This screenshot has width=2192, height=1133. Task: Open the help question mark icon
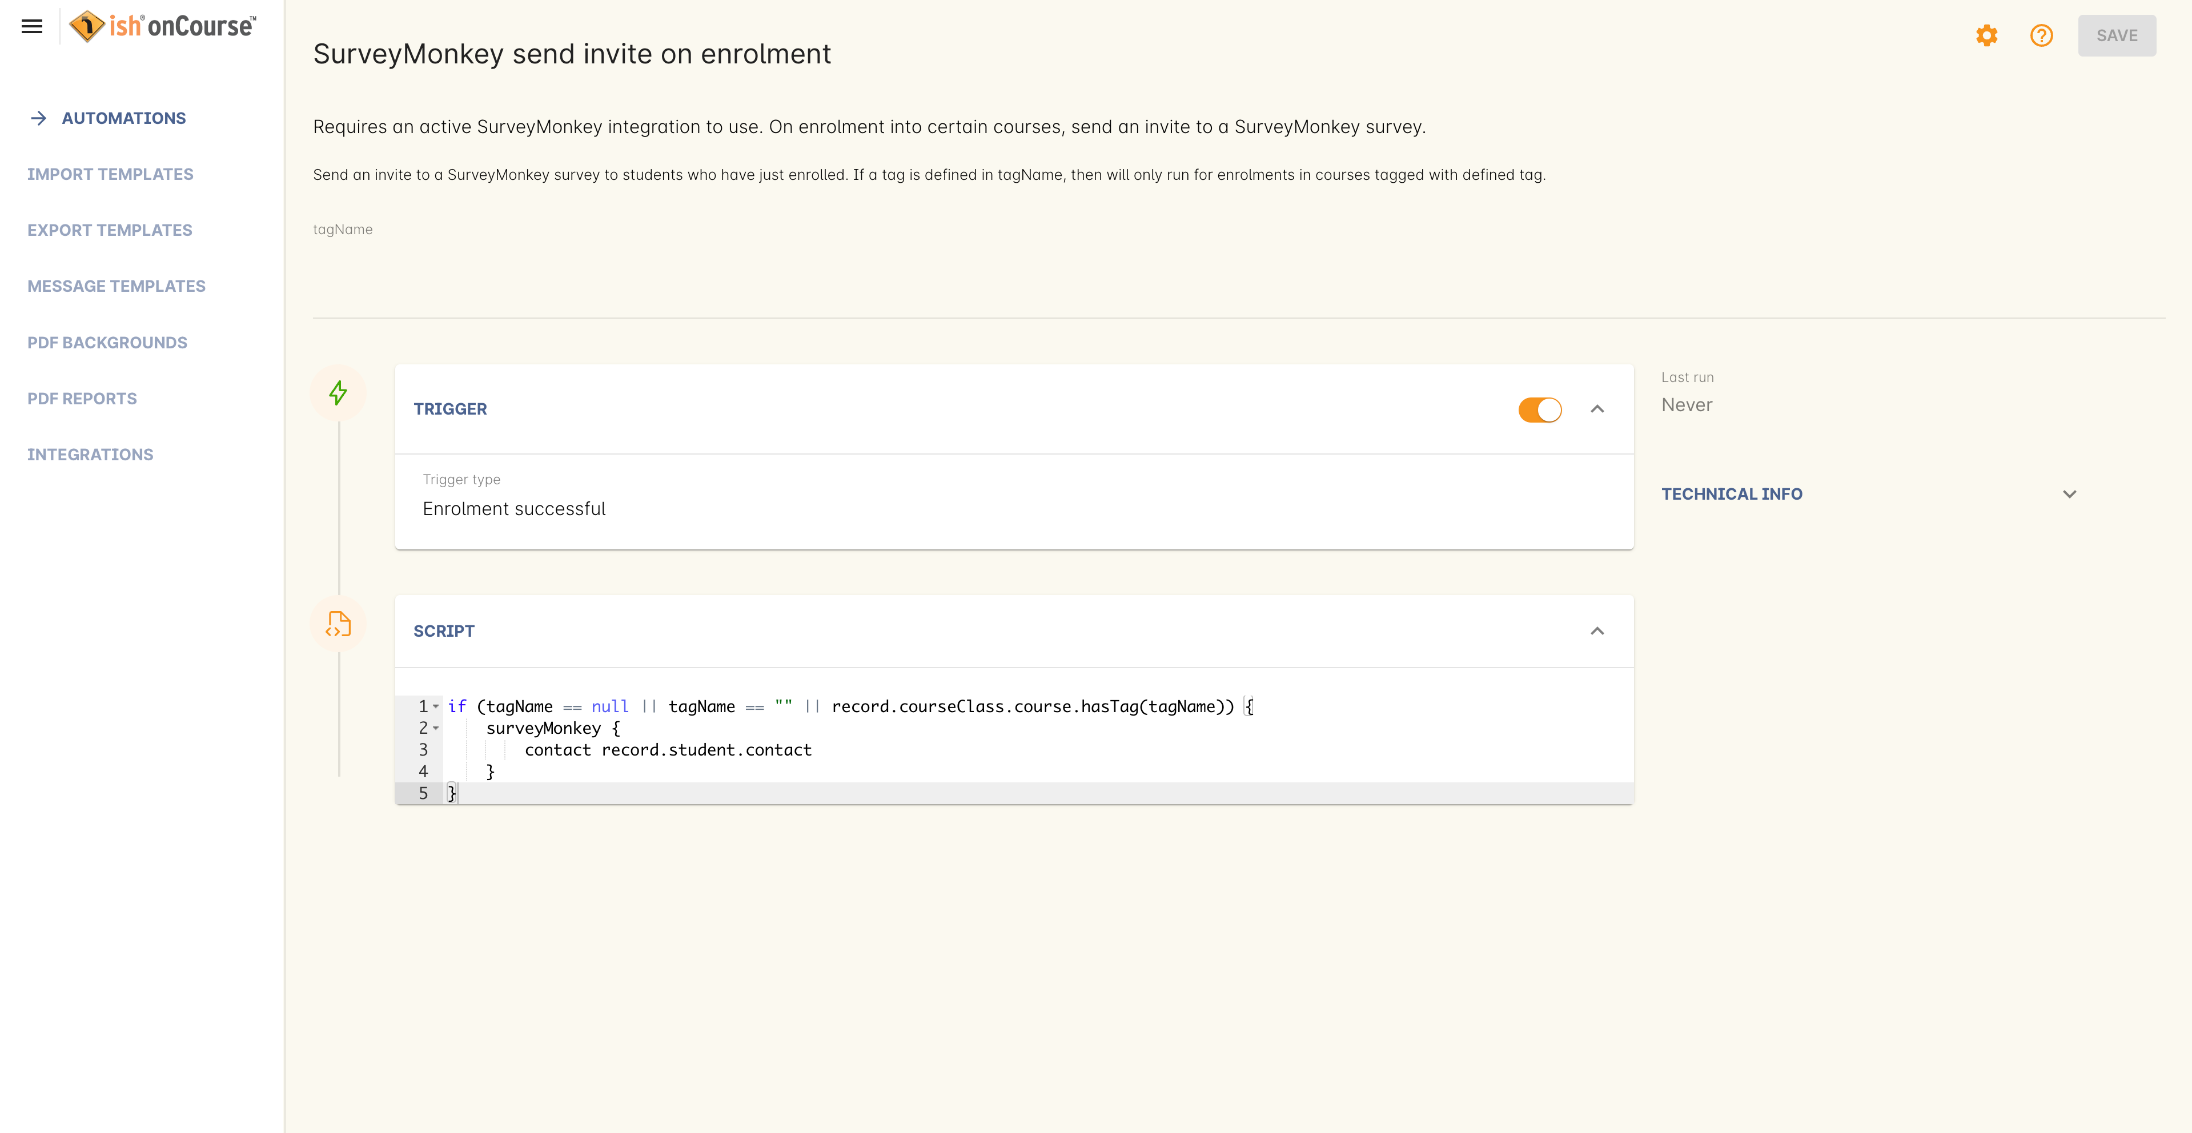[2041, 36]
